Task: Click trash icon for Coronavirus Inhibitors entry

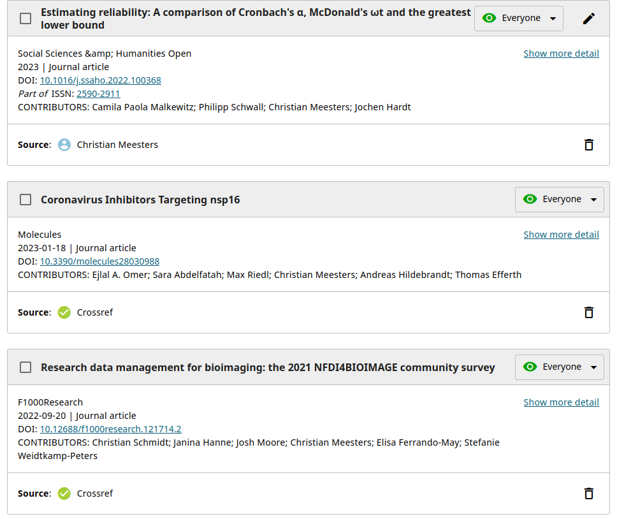Action: (589, 312)
